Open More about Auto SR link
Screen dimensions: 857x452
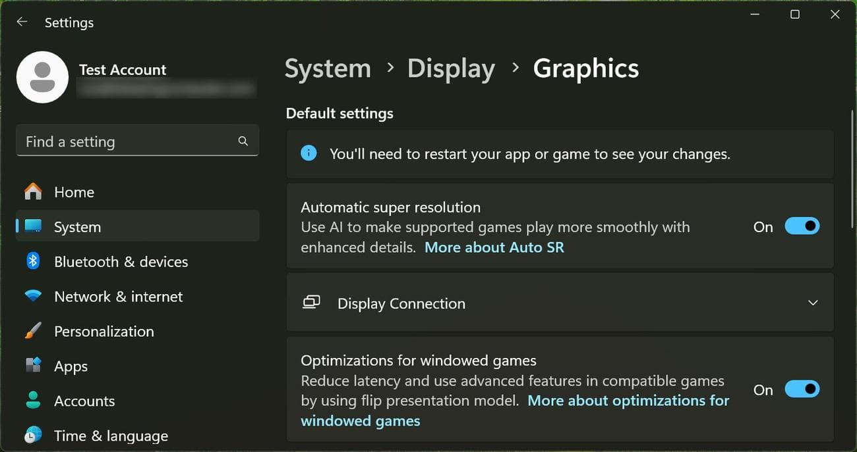494,247
